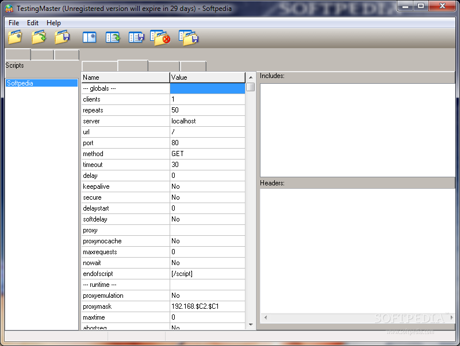Select the 'proxymask' name cell
This screenshot has width=460, height=346.
[125, 306]
